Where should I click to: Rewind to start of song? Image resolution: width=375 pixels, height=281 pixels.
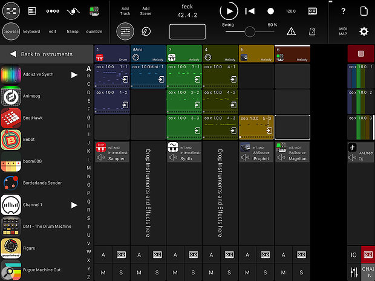point(250,11)
